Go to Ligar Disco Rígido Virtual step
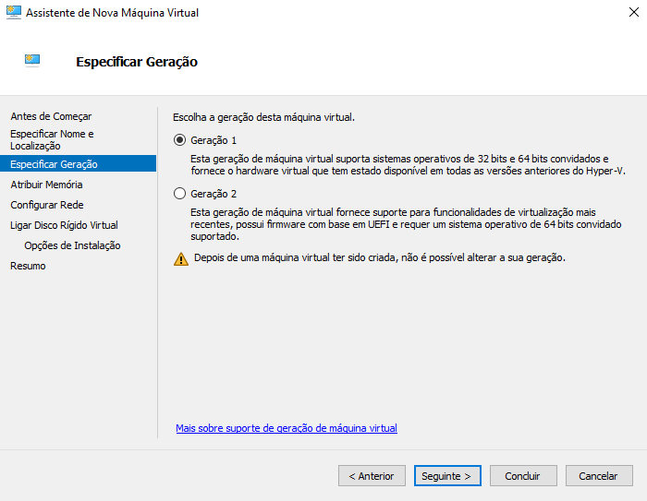Image resolution: width=647 pixels, height=501 pixels. pyautogui.click(x=64, y=225)
